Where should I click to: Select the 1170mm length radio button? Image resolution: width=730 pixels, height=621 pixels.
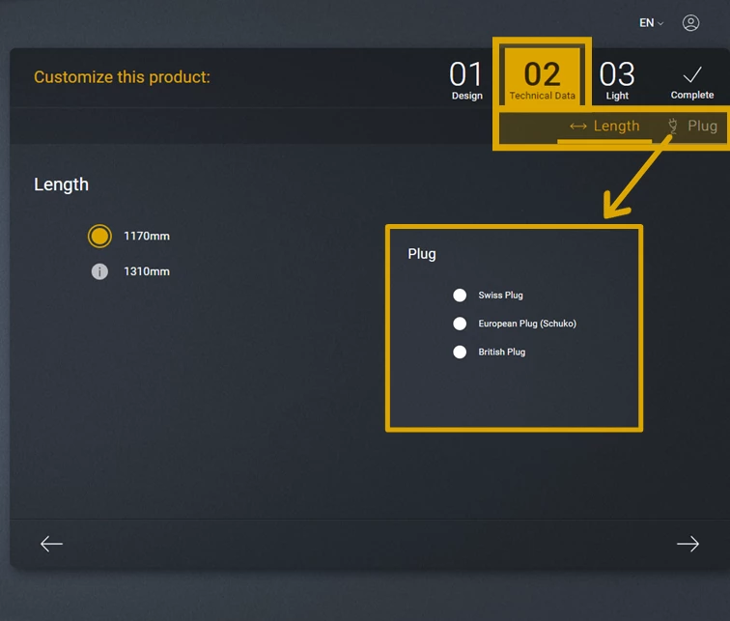[x=99, y=236]
